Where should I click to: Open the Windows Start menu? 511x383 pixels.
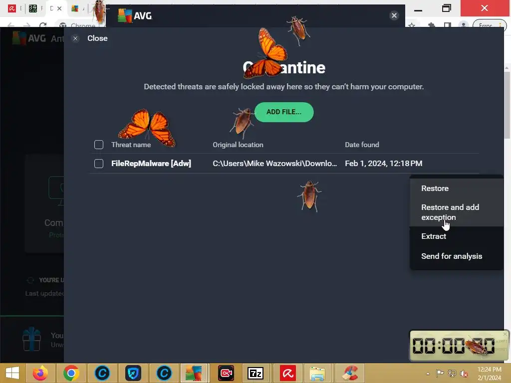pos(12,373)
